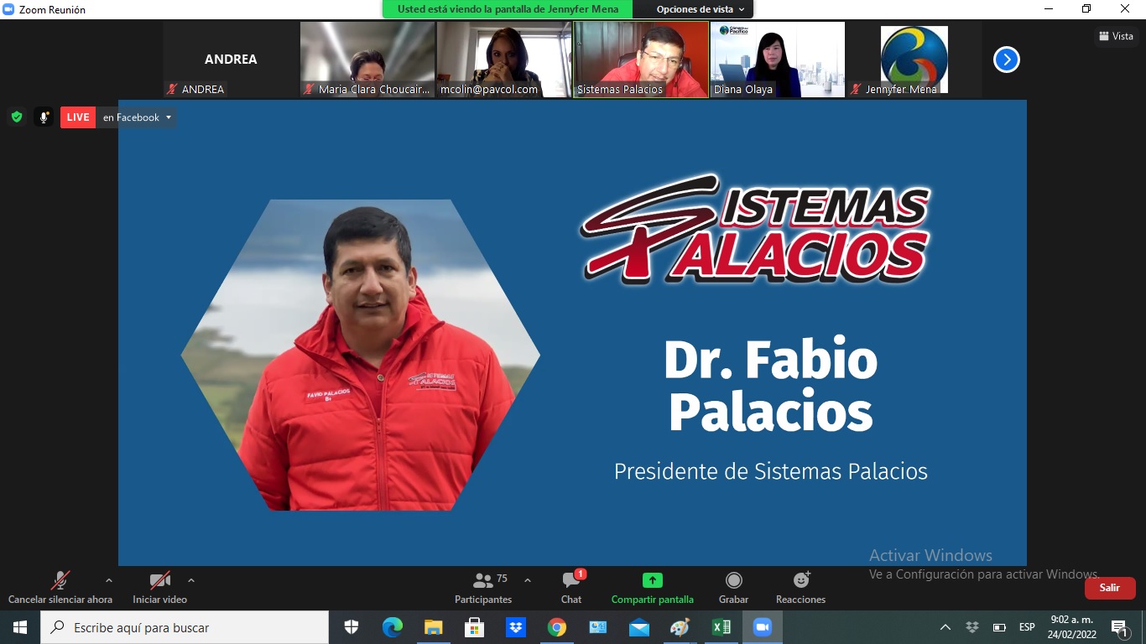
Task: Click Dropbox icon in system tray
Action: coord(972,627)
